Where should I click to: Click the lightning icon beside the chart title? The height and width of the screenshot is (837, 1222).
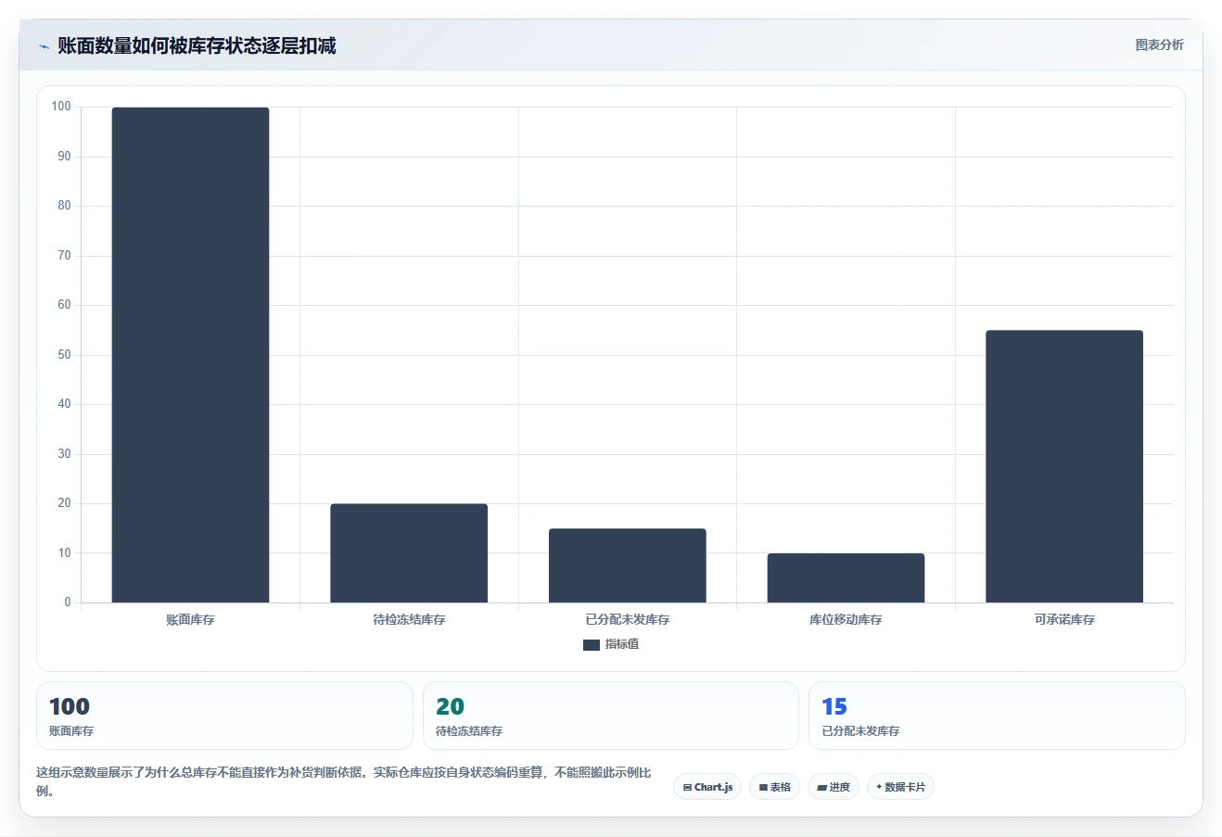pos(44,46)
